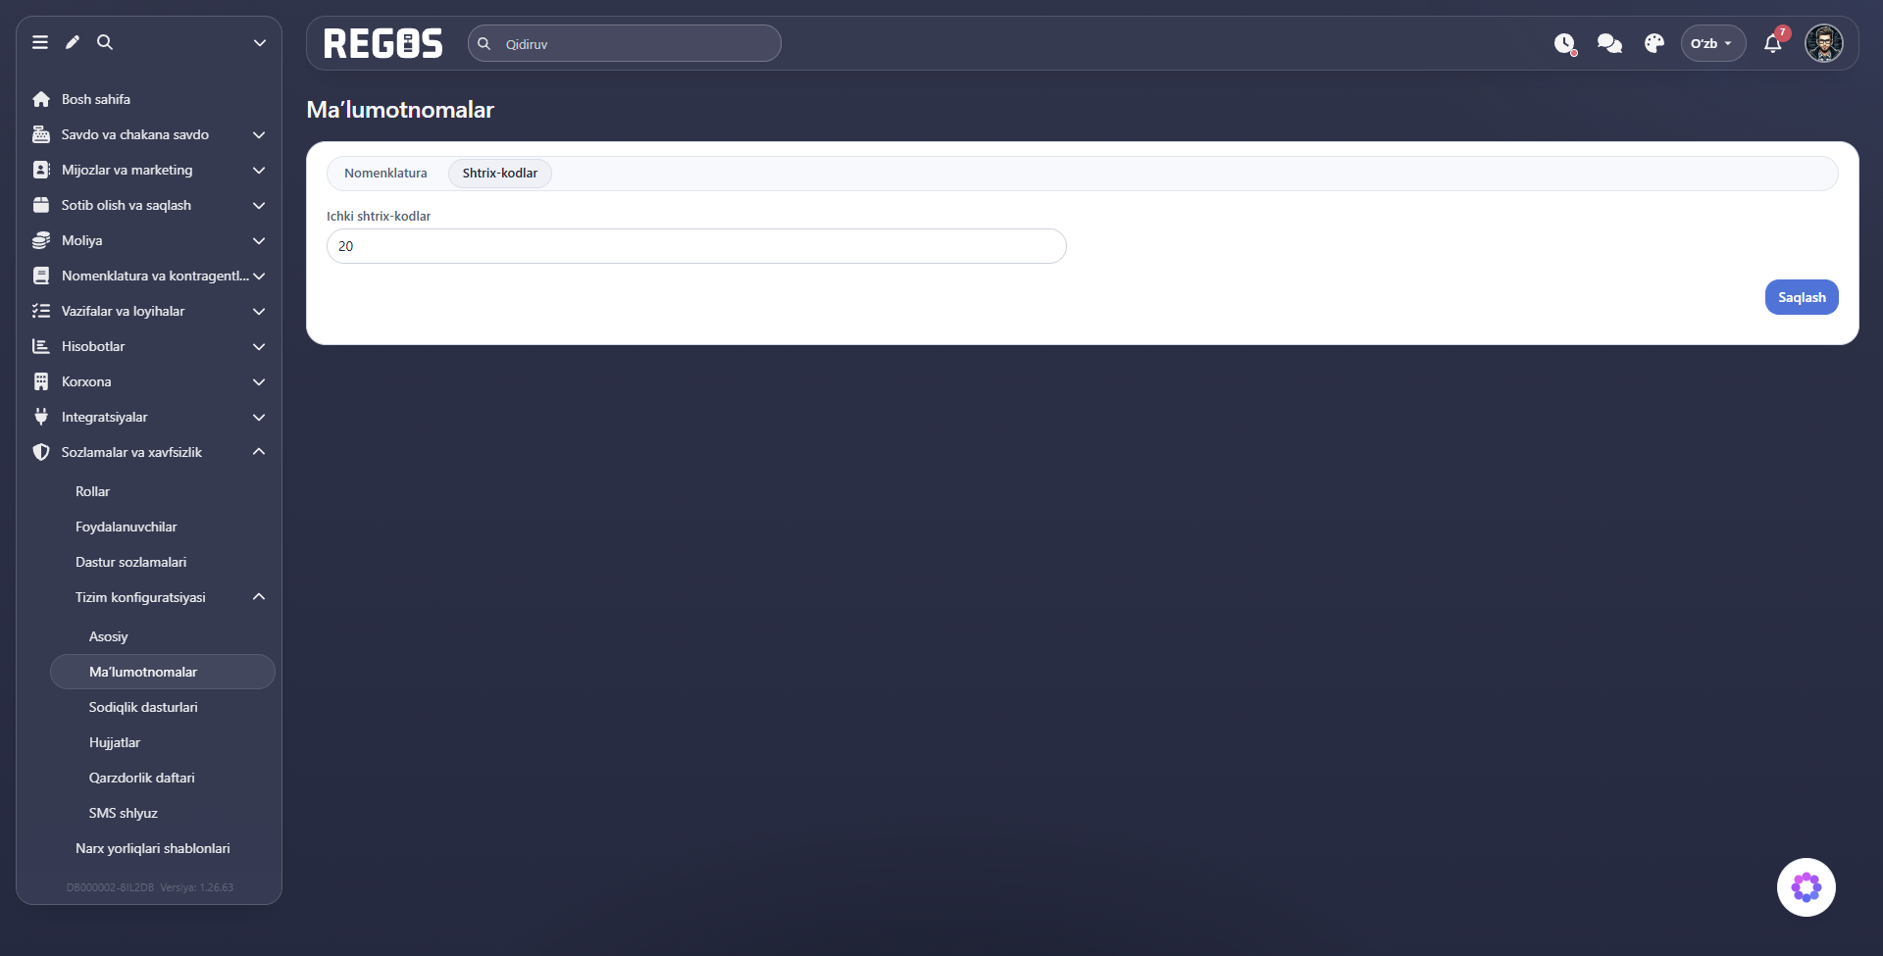Screen dimensions: 1883x956
Task: Toggle the hamburger menu icon in sidebar
Action: coord(40,42)
